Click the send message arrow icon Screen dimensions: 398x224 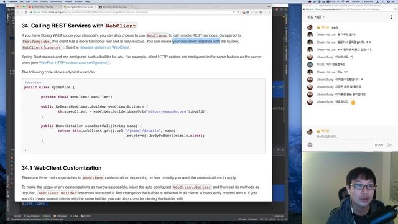[389, 145]
